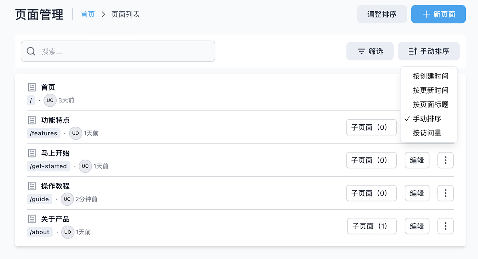This screenshot has height=259, width=478.
Task: Expand 子页面（1）for 关于产品
Action: 372,226
